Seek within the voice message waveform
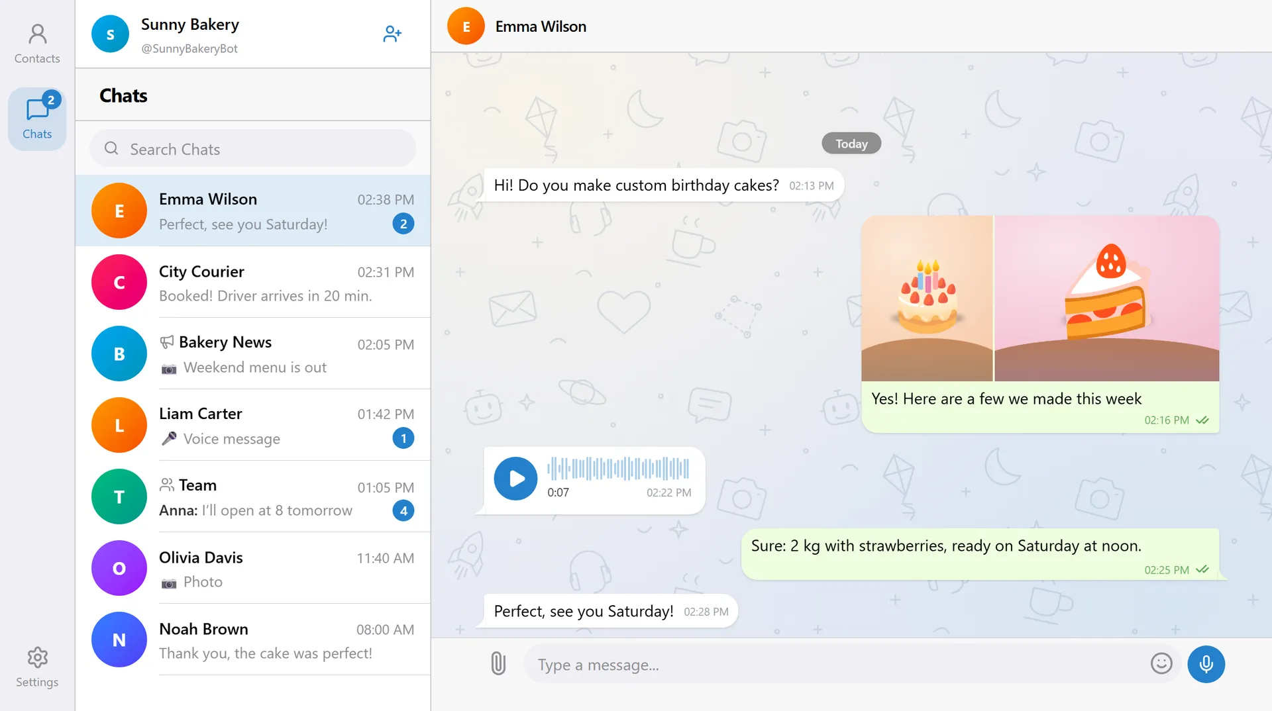The width and height of the screenshot is (1272, 711). pyautogui.click(x=618, y=468)
